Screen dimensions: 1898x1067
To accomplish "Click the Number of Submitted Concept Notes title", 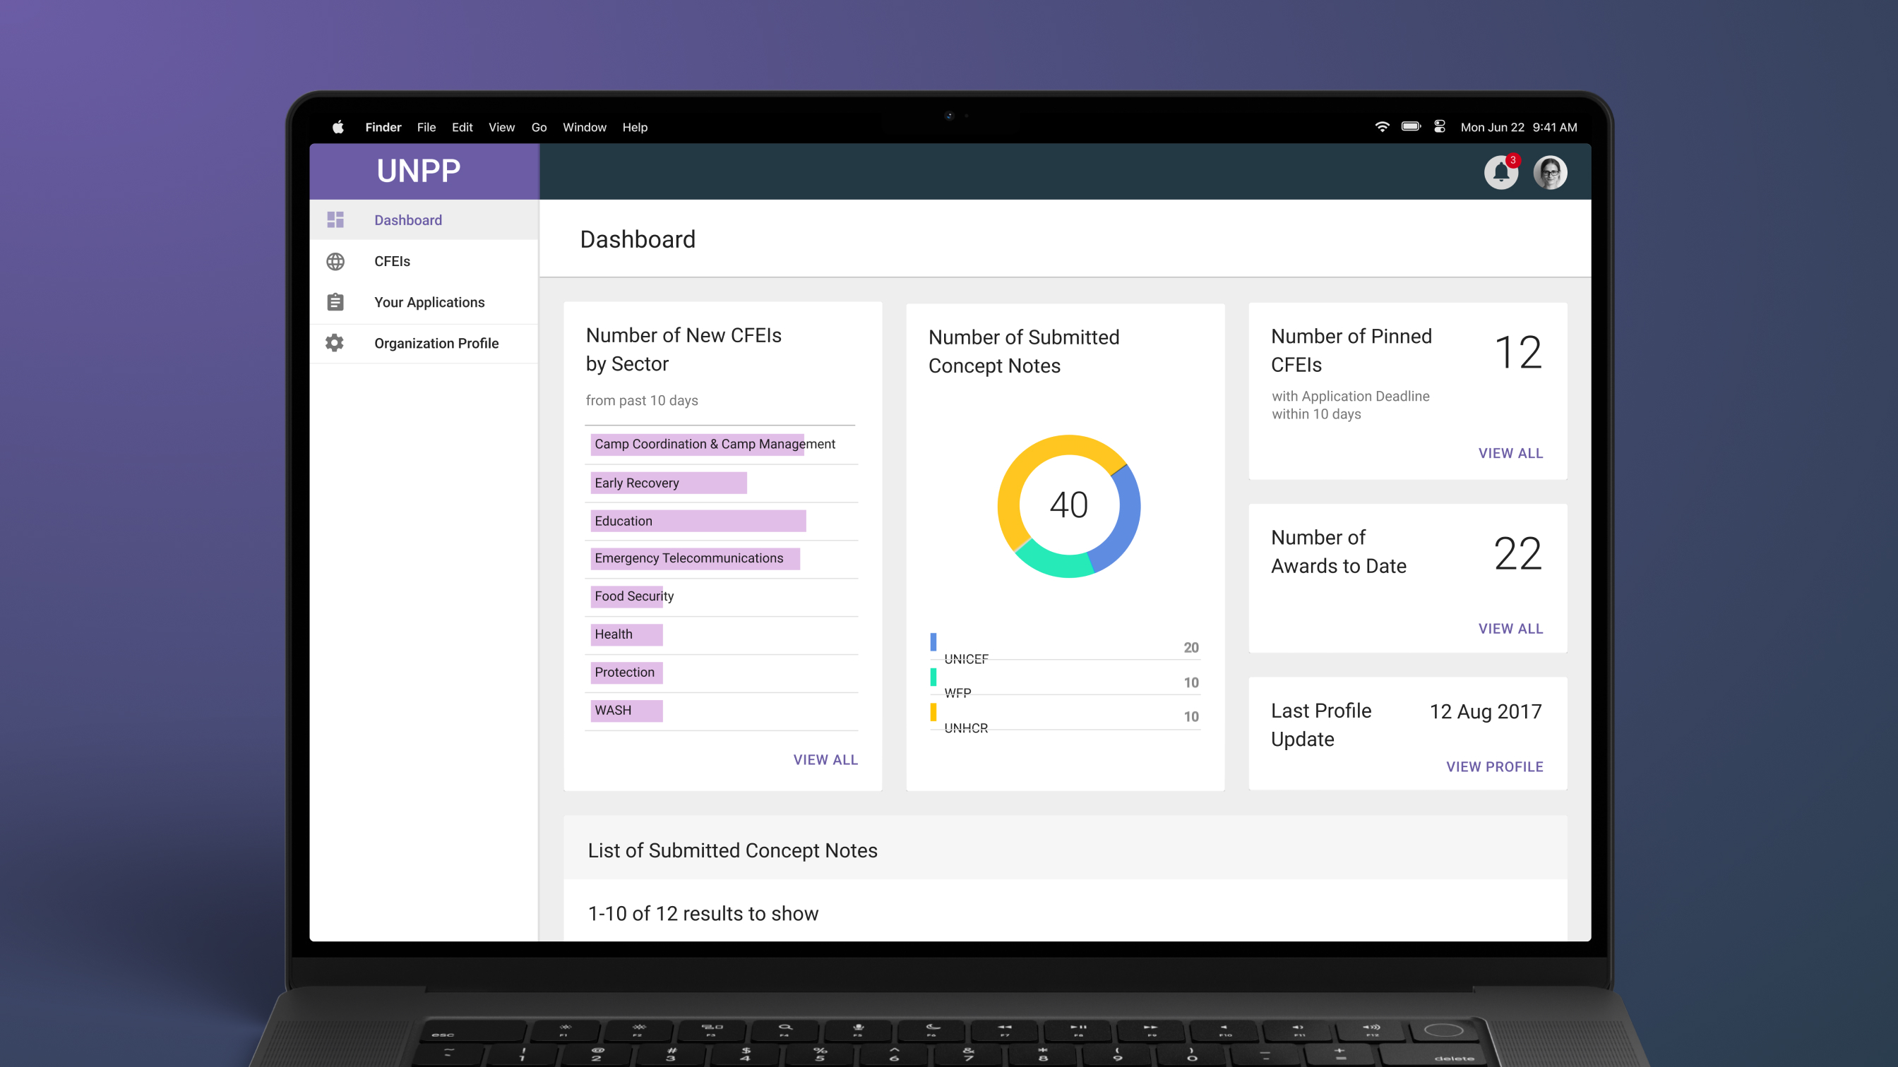I will [1023, 351].
